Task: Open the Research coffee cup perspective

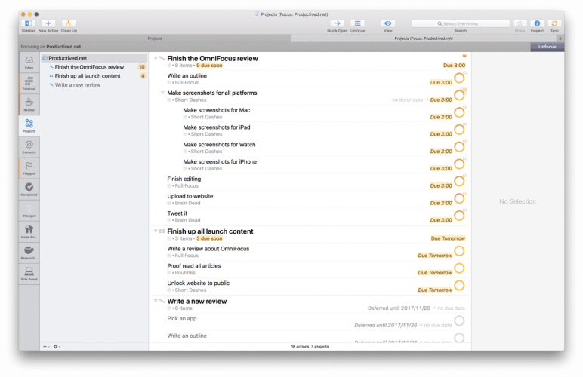Action: (29, 253)
